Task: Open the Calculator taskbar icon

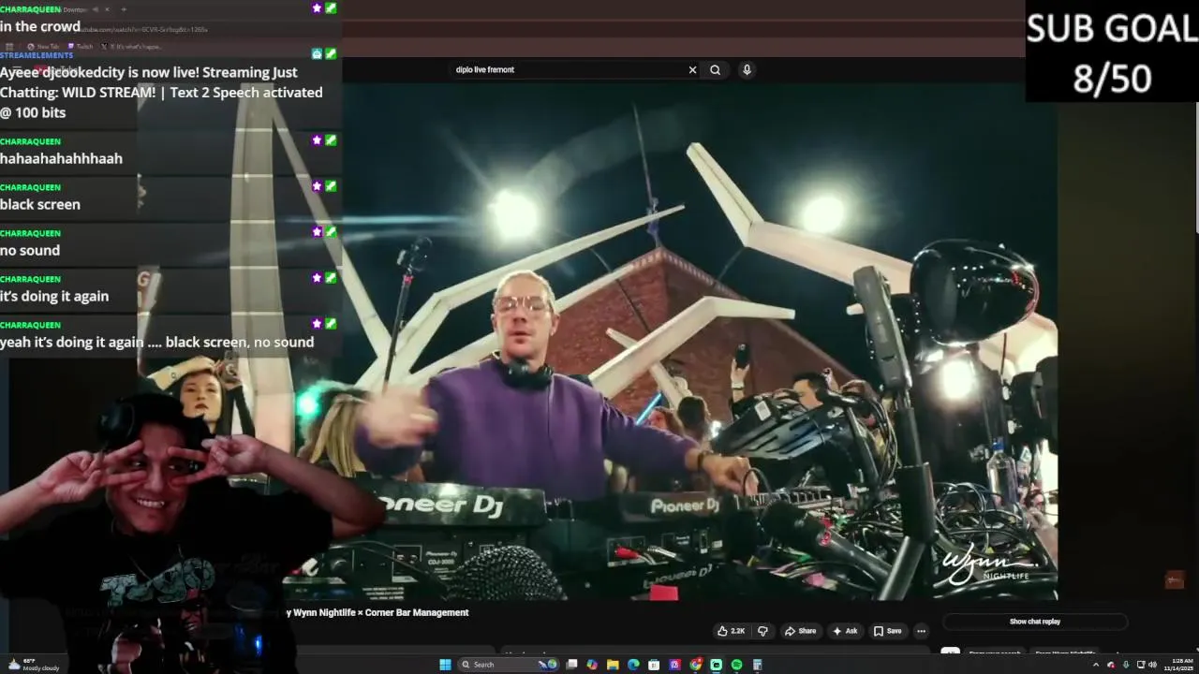Action: tap(757, 665)
